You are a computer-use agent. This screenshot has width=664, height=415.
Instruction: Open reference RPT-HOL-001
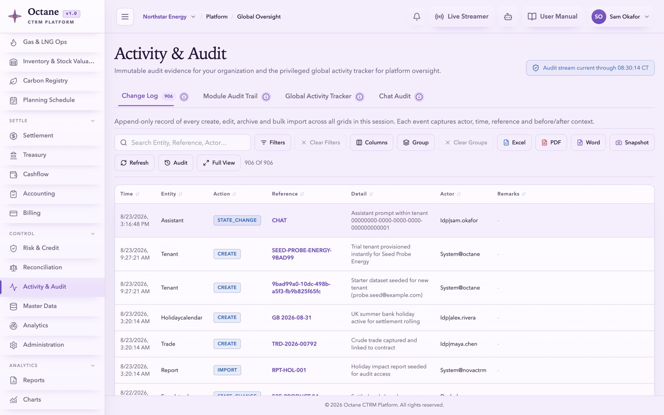pyautogui.click(x=289, y=370)
